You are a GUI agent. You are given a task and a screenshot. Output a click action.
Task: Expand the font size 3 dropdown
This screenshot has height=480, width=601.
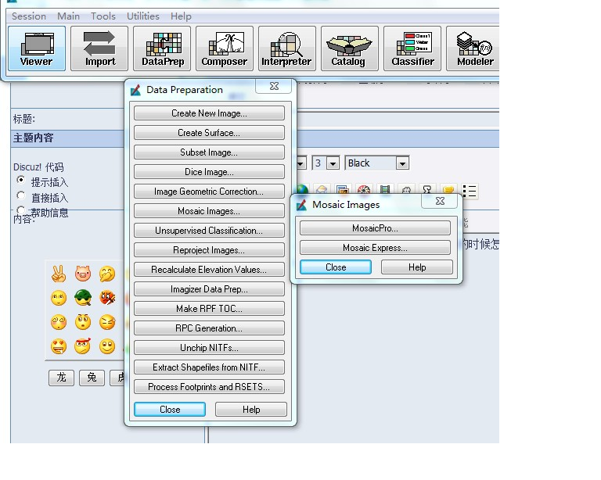333,163
